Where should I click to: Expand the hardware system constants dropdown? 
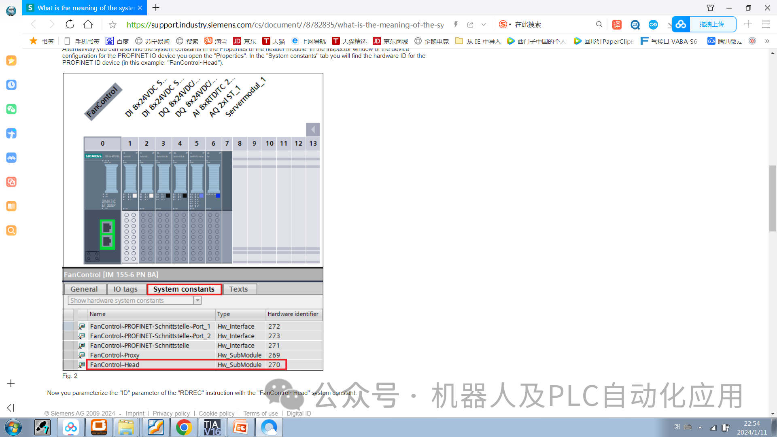point(197,300)
